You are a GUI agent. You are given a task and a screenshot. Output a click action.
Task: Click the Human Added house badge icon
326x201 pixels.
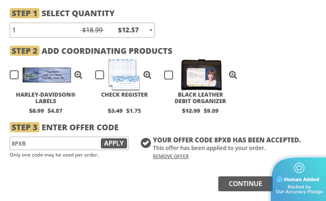tap(299, 168)
